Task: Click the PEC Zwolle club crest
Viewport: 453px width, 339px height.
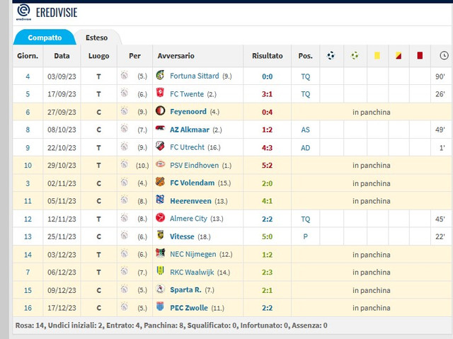Action: point(160,306)
